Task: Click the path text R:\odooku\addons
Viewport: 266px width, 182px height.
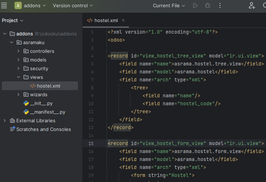Action: coord(56,34)
